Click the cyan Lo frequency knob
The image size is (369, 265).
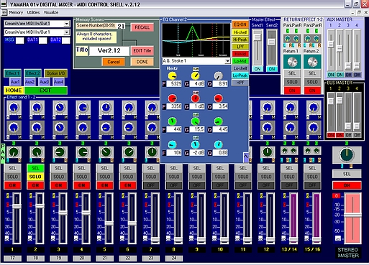(172, 144)
